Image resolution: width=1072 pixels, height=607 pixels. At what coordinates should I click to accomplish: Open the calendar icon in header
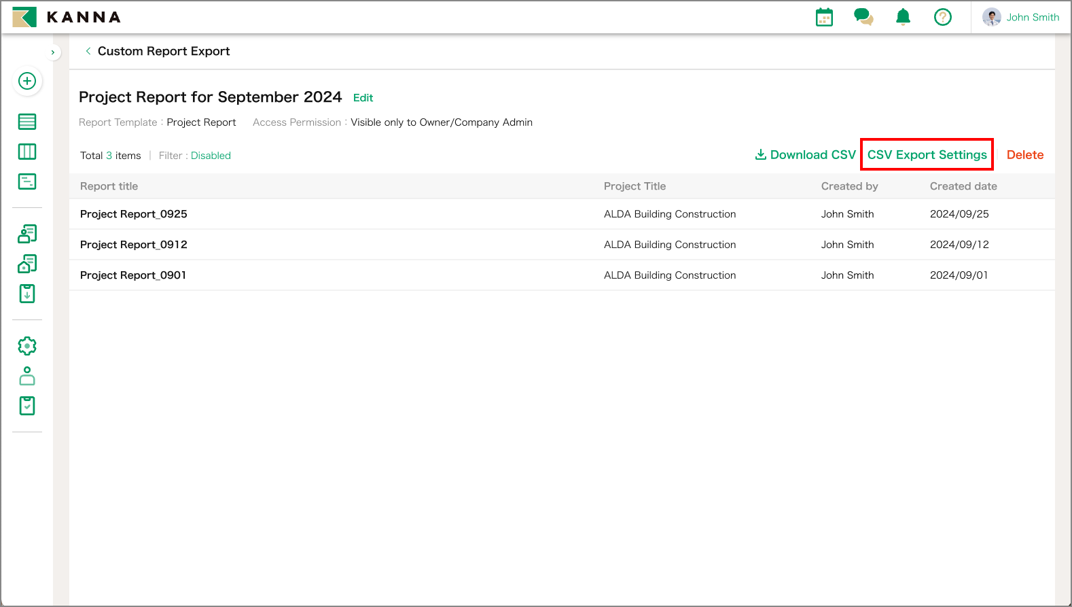tap(824, 17)
